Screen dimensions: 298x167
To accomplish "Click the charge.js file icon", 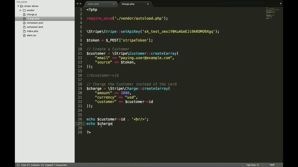I will 24,14.
